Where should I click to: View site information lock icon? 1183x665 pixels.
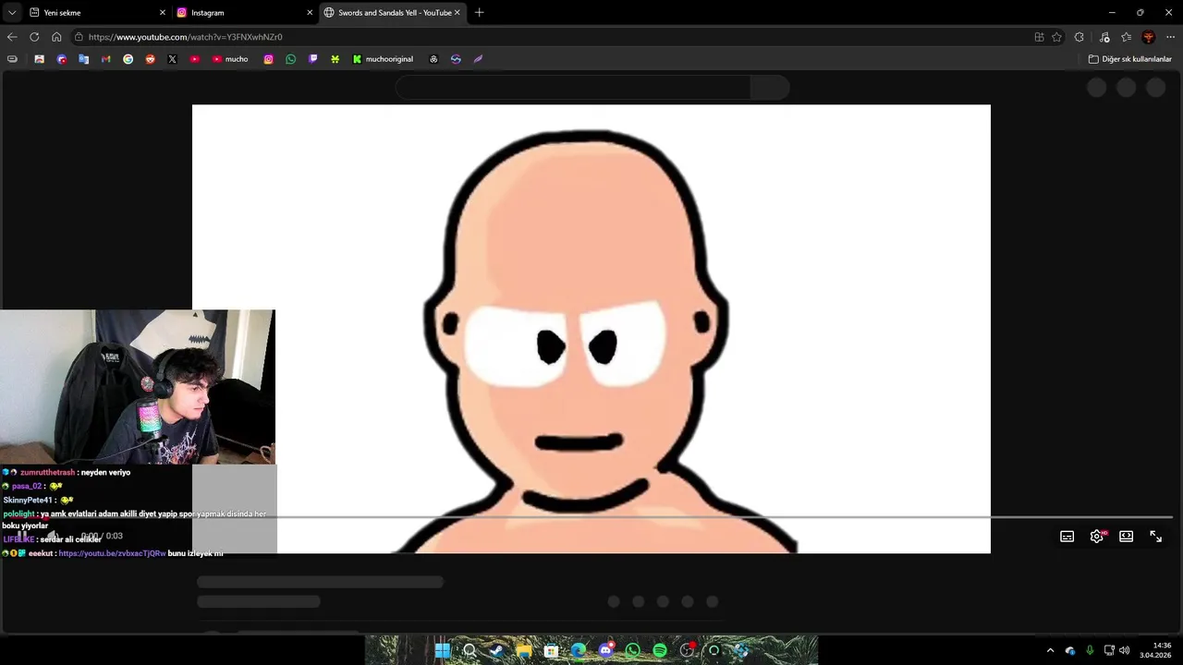tap(79, 37)
